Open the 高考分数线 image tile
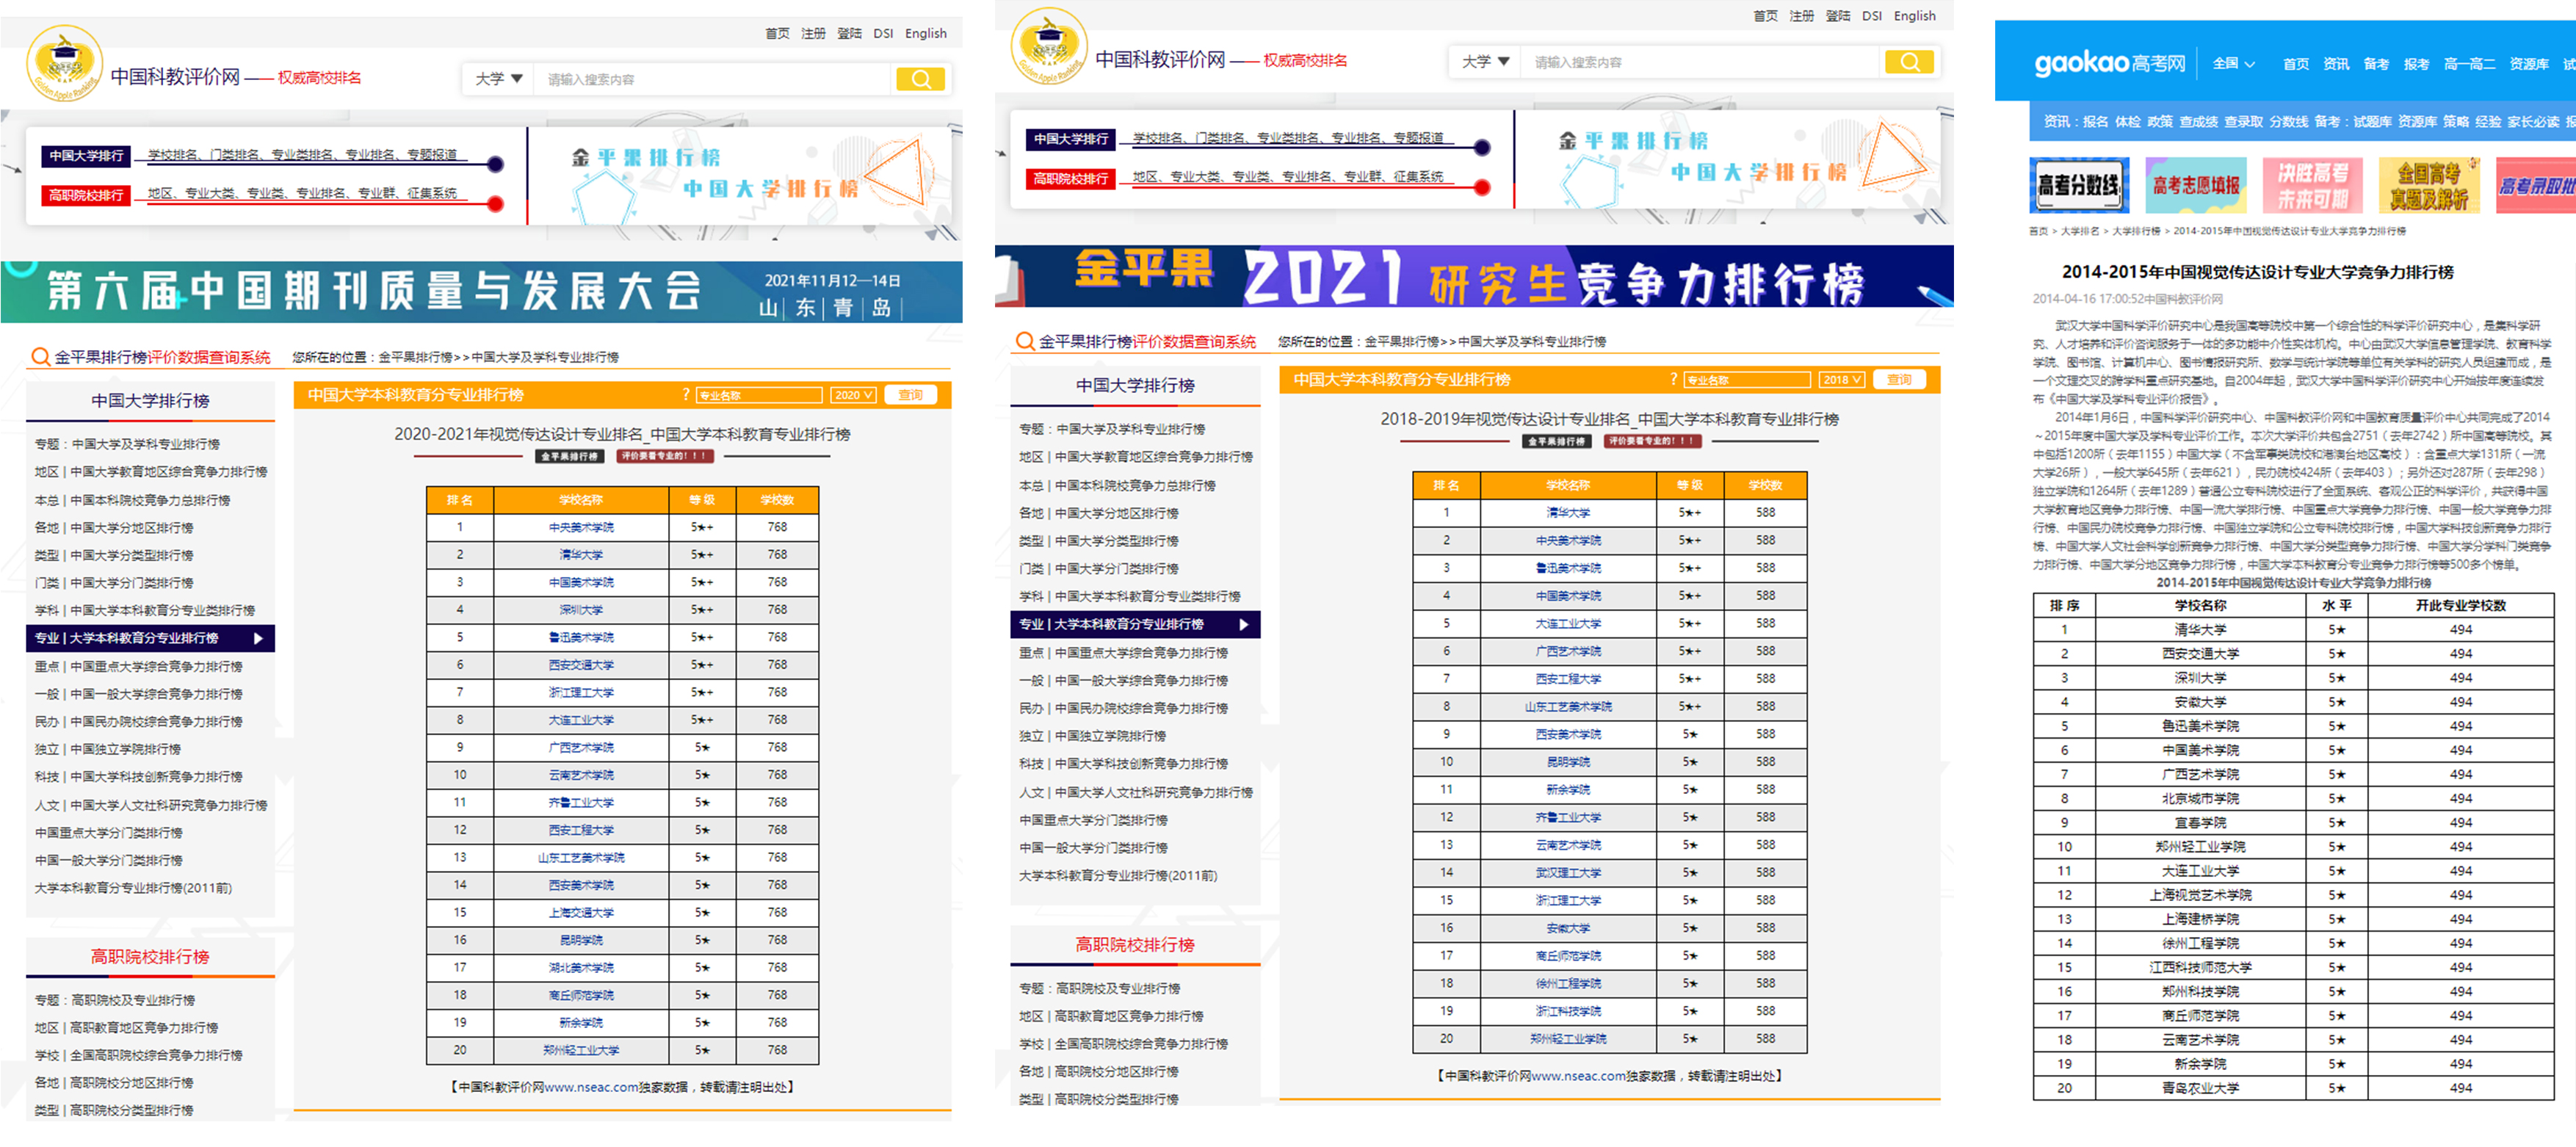 (2079, 185)
